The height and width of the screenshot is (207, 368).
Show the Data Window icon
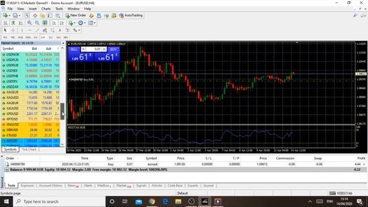point(35,16)
